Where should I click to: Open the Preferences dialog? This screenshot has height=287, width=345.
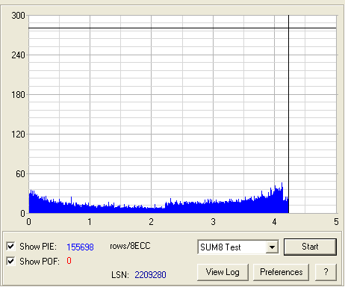tap(282, 272)
